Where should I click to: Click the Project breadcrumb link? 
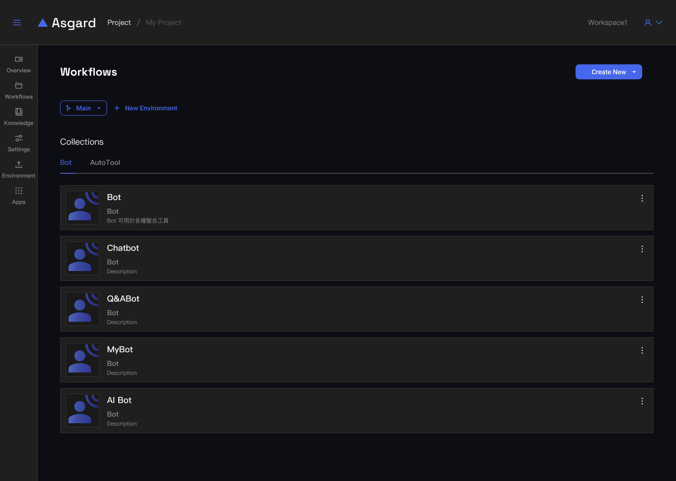click(x=119, y=23)
